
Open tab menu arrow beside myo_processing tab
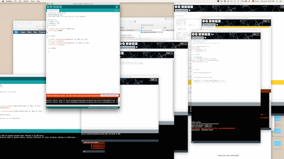pos(189,10)
